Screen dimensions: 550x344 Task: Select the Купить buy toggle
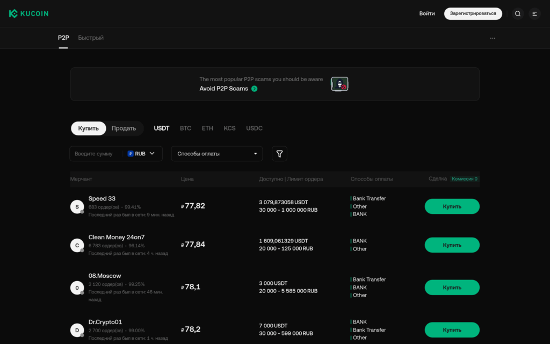pos(89,128)
